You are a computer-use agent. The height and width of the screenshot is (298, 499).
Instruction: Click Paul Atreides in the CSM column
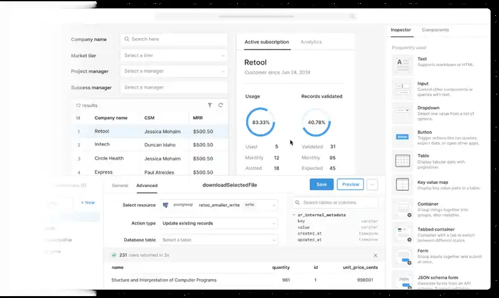[159, 172]
